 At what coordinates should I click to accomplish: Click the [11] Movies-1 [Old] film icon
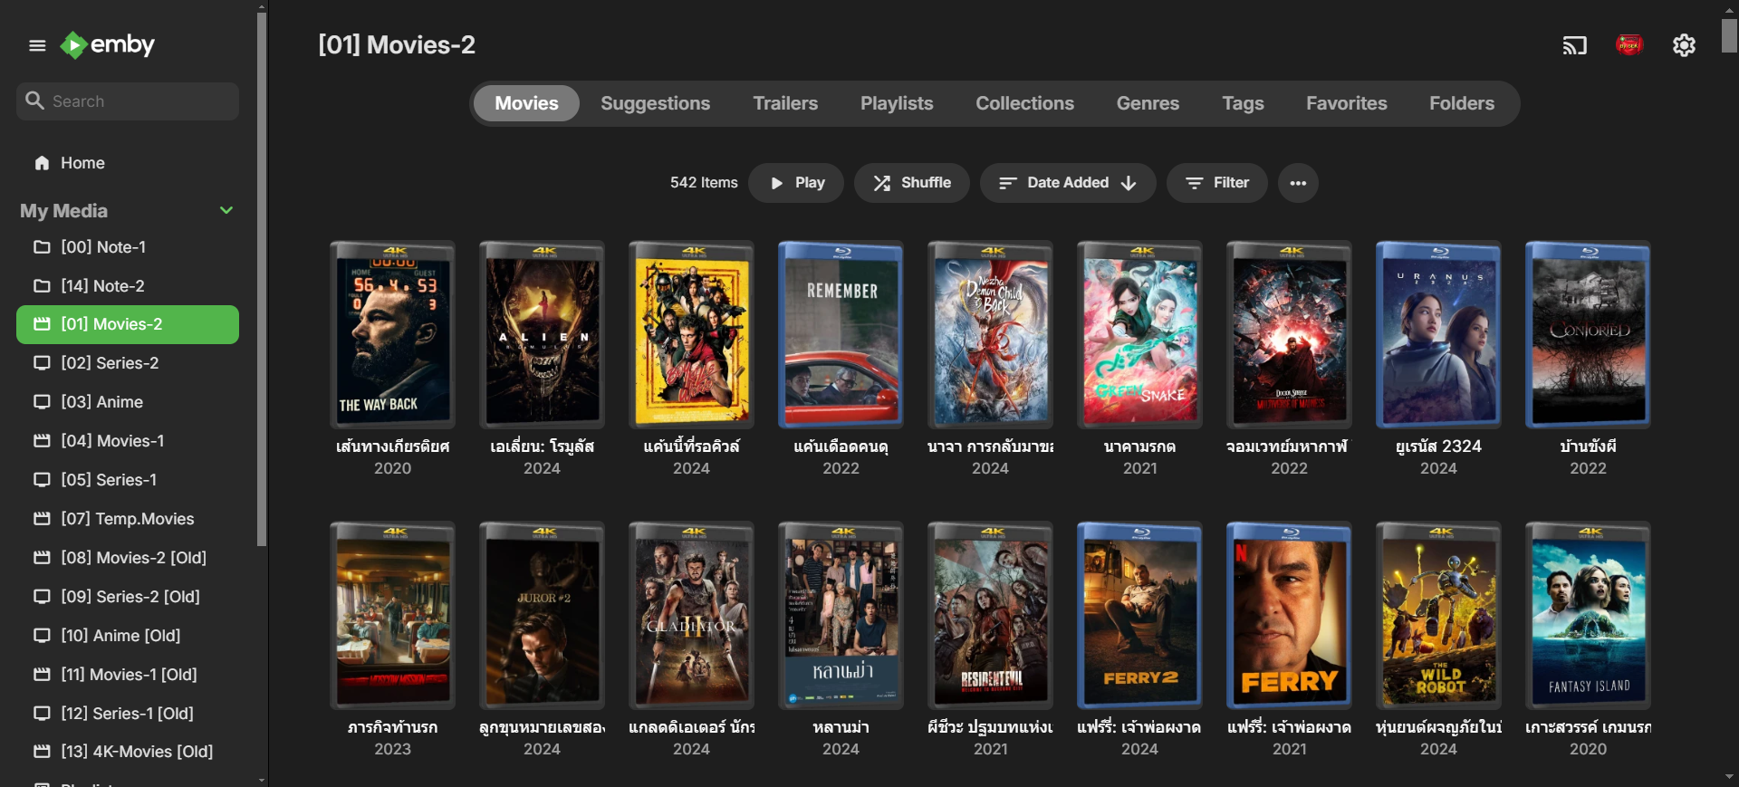coord(42,675)
